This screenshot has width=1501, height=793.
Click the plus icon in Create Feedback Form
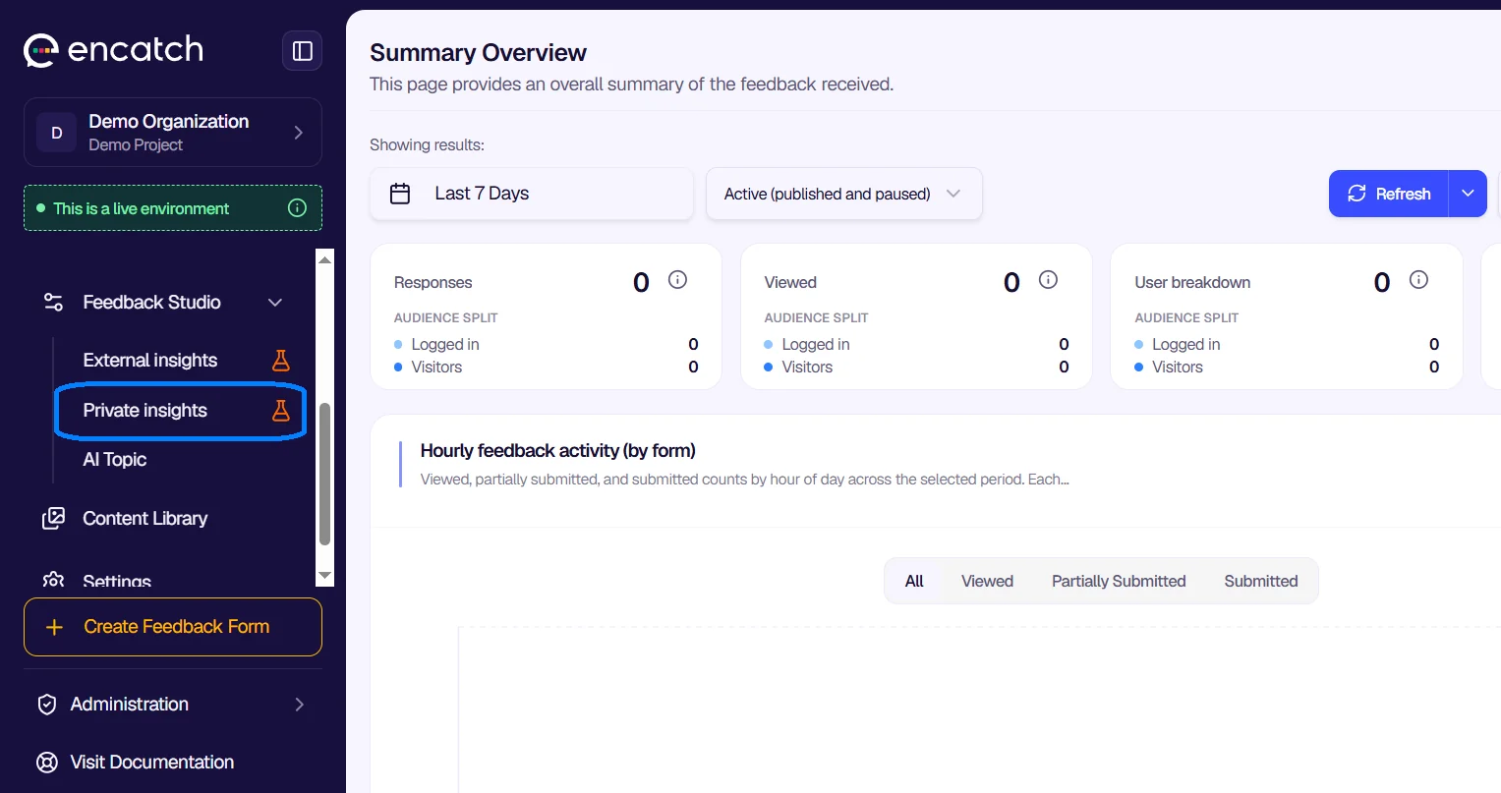(x=55, y=627)
